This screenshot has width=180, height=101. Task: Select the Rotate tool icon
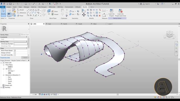pyautogui.click(x=91, y=13)
